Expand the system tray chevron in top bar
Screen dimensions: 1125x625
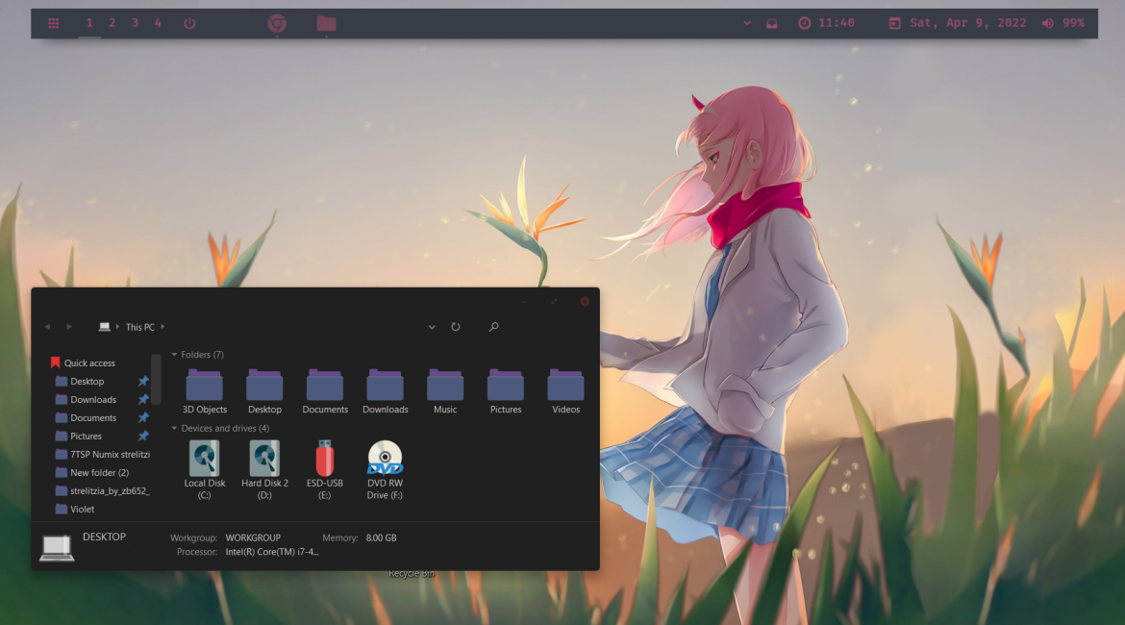pos(747,23)
